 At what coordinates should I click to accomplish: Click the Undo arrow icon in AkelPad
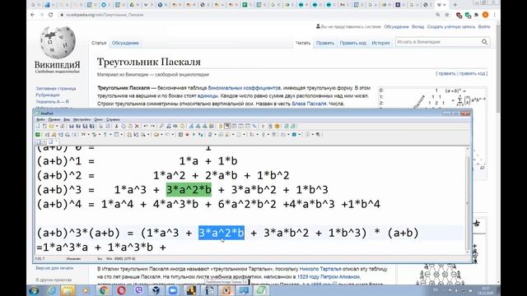(x=145, y=126)
